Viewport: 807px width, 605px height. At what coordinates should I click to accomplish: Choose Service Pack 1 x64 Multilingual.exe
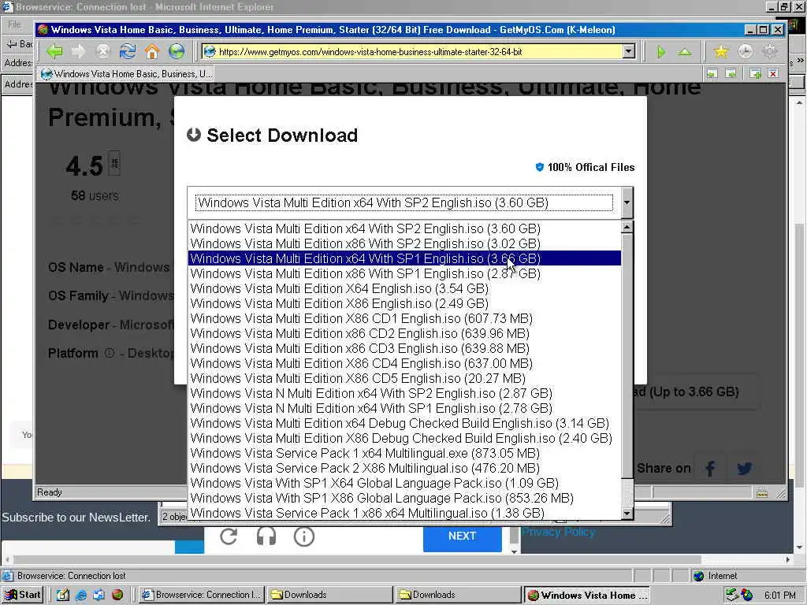pyautogui.click(x=404, y=453)
